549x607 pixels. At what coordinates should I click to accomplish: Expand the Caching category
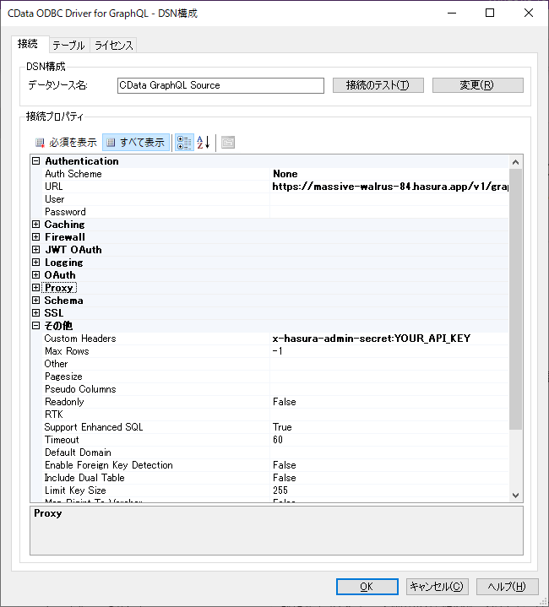36,224
